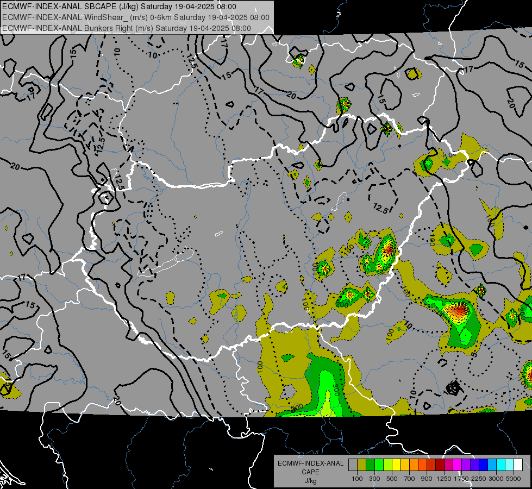The image size is (532, 489).
Task: Click the 900 legend tick value
Action: pos(427,479)
